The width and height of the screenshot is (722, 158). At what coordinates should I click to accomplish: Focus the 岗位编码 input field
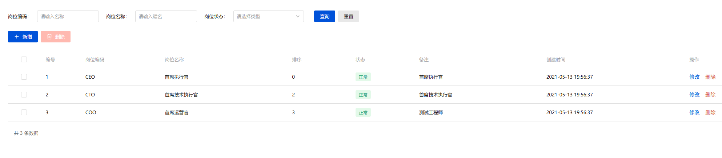point(68,16)
